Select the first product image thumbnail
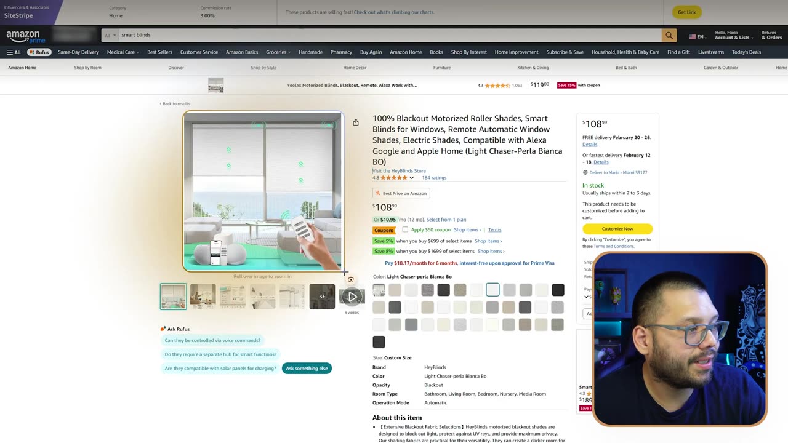788x443 pixels. click(x=173, y=297)
